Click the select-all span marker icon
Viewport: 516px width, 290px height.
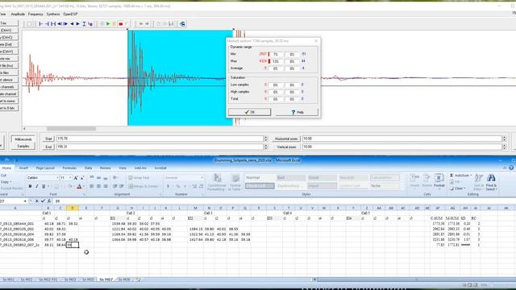53,23
